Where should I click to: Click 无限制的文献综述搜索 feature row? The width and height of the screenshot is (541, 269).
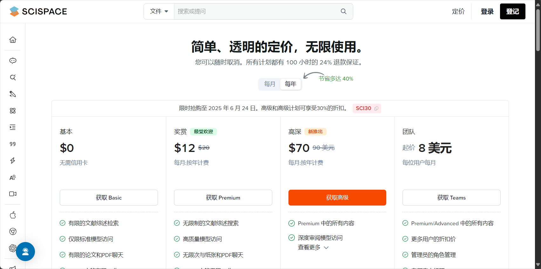coord(206,223)
